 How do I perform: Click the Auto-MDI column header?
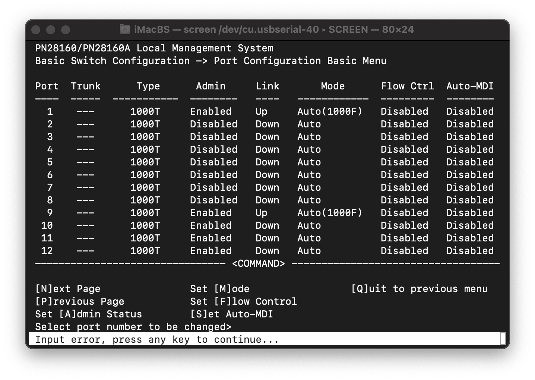[470, 86]
